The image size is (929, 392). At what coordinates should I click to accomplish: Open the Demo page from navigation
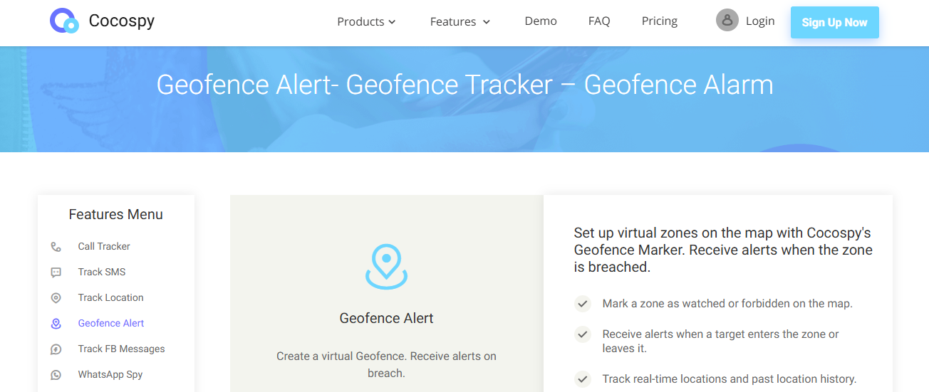click(x=541, y=21)
